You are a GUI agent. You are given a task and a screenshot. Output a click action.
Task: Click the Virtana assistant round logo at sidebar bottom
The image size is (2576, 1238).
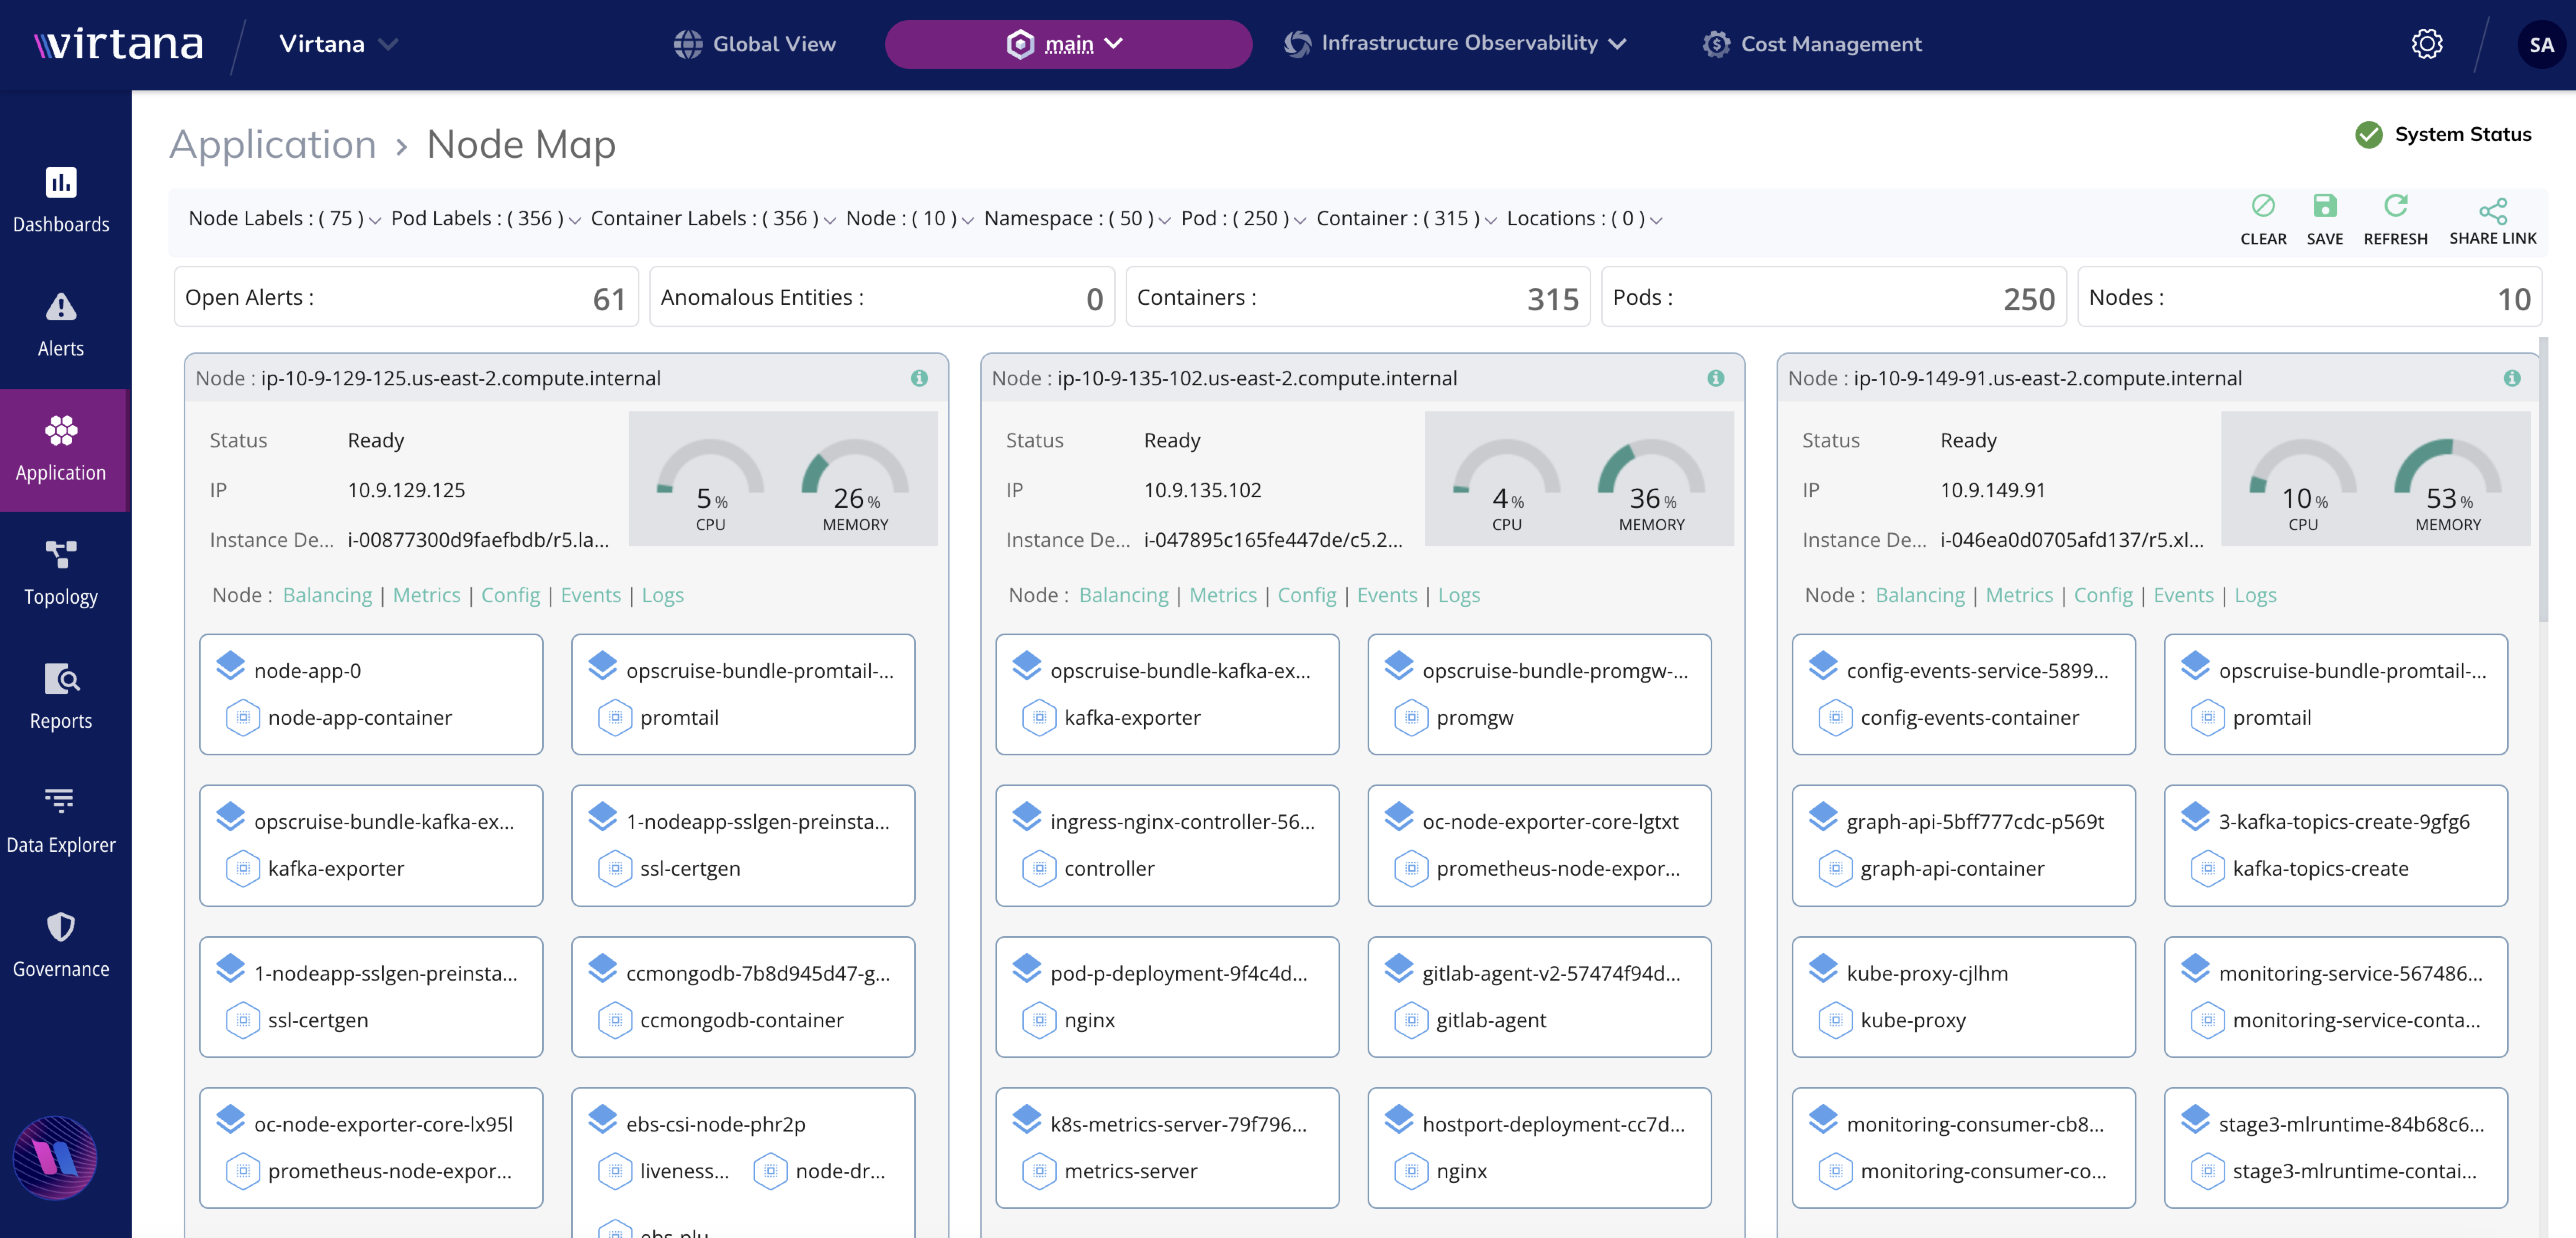pos(55,1158)
